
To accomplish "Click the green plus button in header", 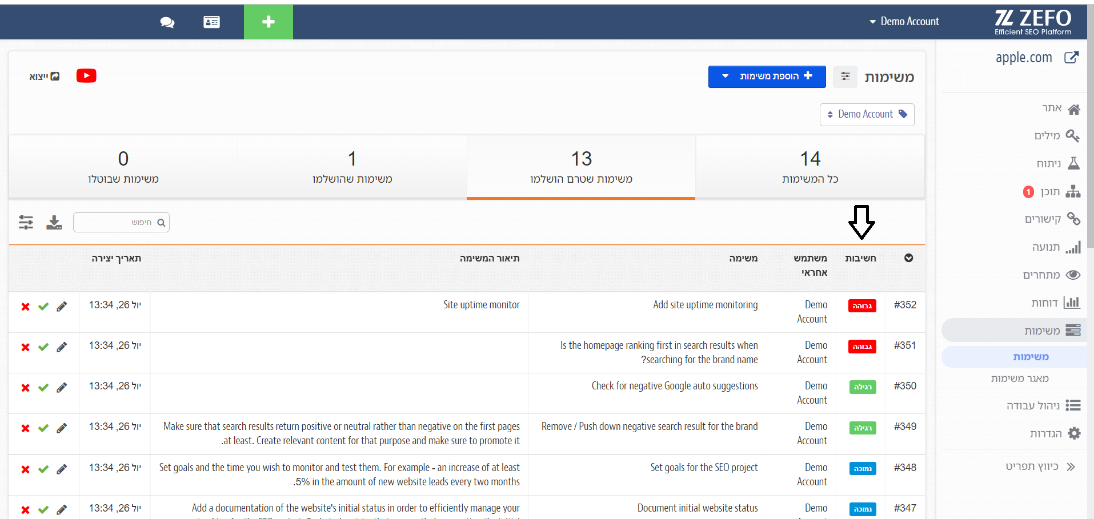I will 269,22.
